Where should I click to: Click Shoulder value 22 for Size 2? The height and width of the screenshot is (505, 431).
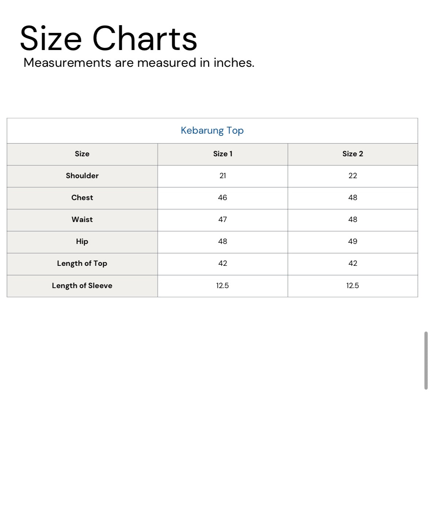352,176
